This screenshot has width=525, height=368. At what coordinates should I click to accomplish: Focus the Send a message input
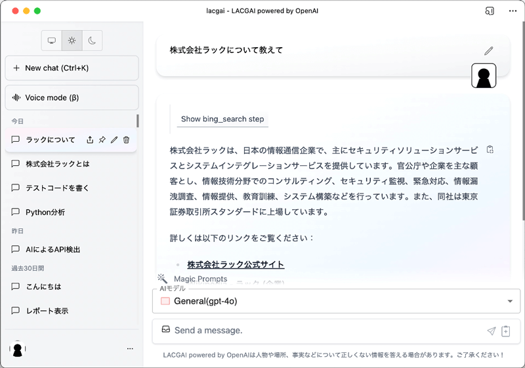click(x=328, y=331)
